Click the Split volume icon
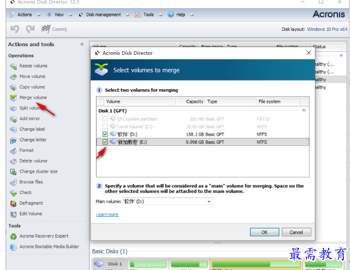 click(x=13, y=108)
